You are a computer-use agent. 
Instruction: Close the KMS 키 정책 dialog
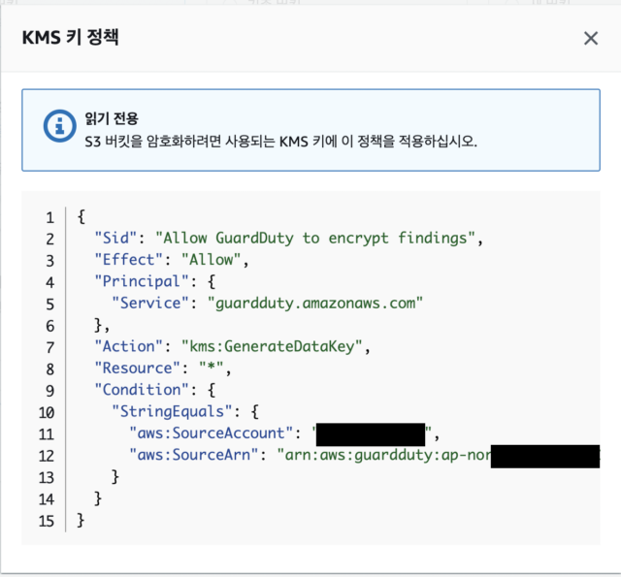coord(591,39)
